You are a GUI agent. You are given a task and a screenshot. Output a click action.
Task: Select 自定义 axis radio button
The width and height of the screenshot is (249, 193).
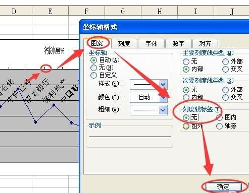tap(93, 75)
